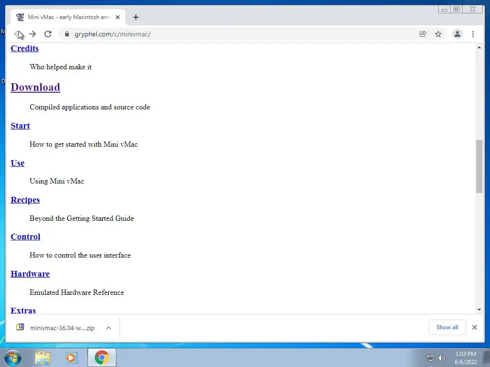Open the volume speaker tray icon
This screenshot has width=490, height=367.
(442, 358)
